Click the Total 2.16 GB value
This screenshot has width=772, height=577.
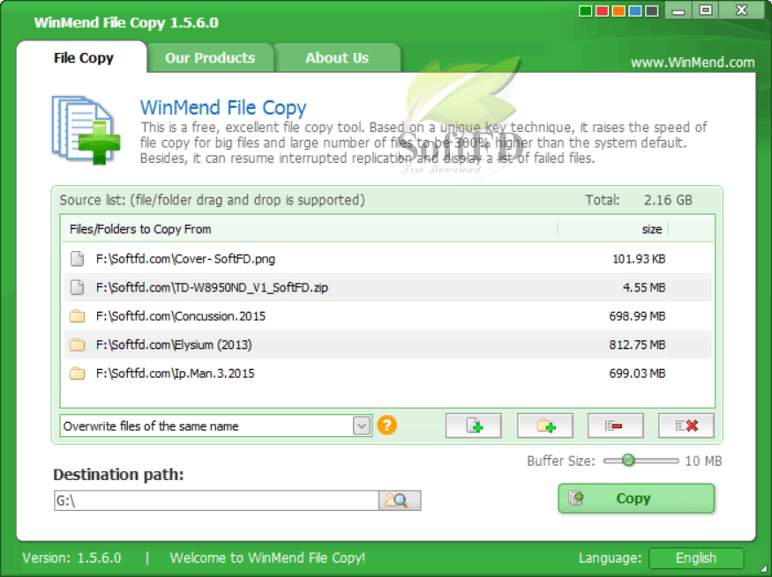click(668, 200)
